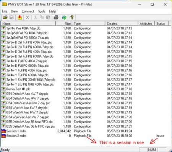Select file 3ø 3w D 2el Full PQ 6000A 7day.plc

(x=30, y=47)
